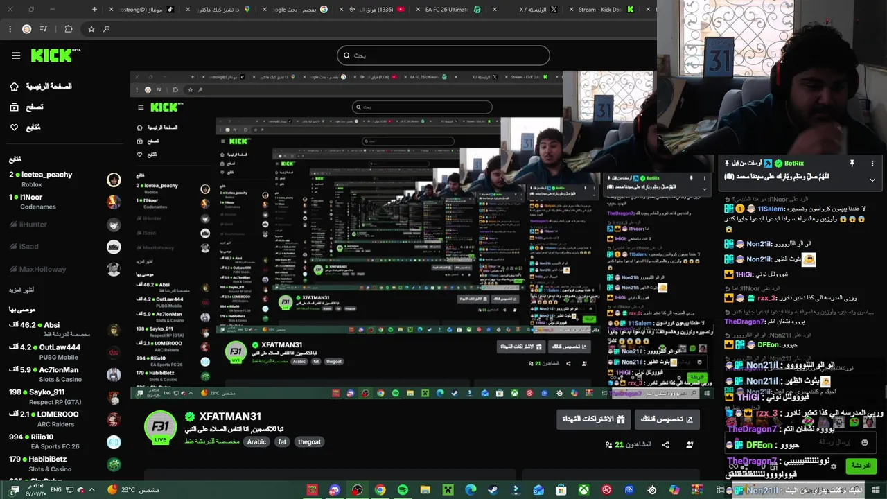Click the user icon beside share
Screen dimensions: 887x499
click(x=689, y=444)
